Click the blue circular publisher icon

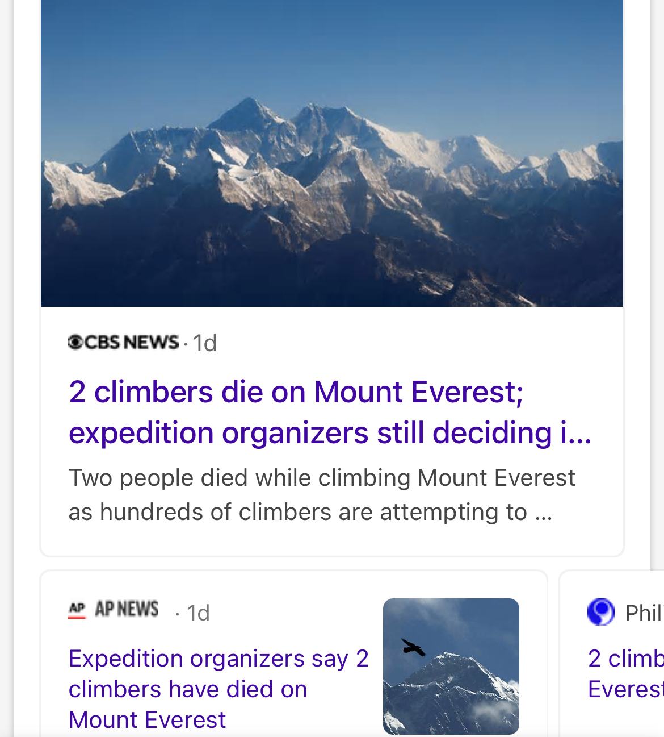(601, 612)
